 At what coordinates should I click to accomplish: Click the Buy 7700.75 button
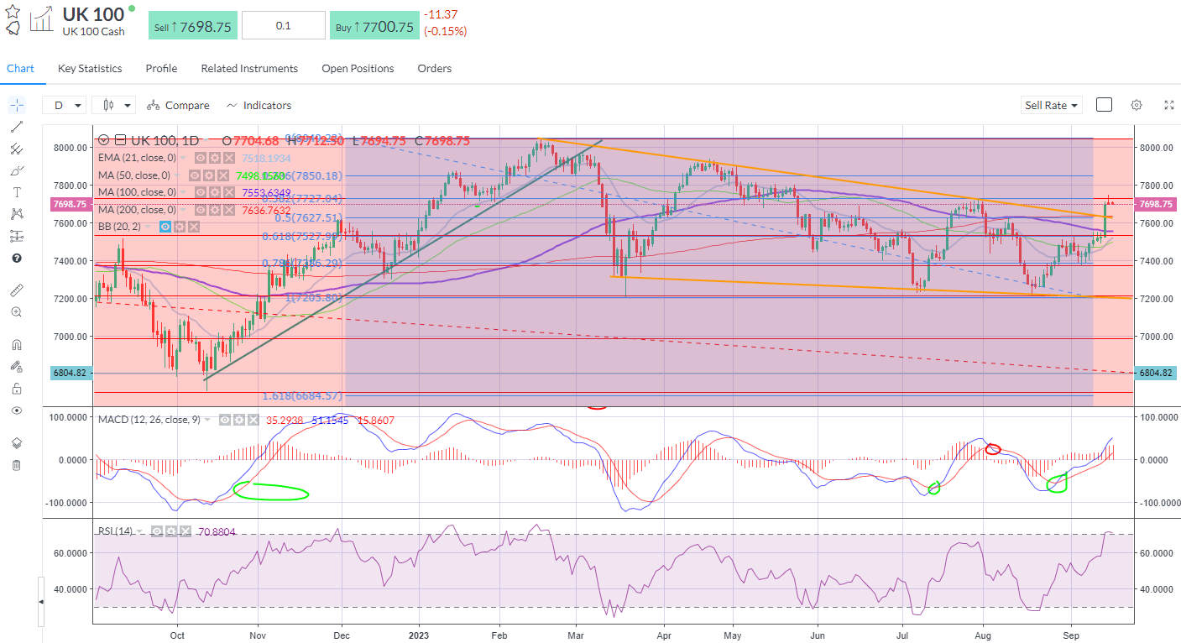374,26
